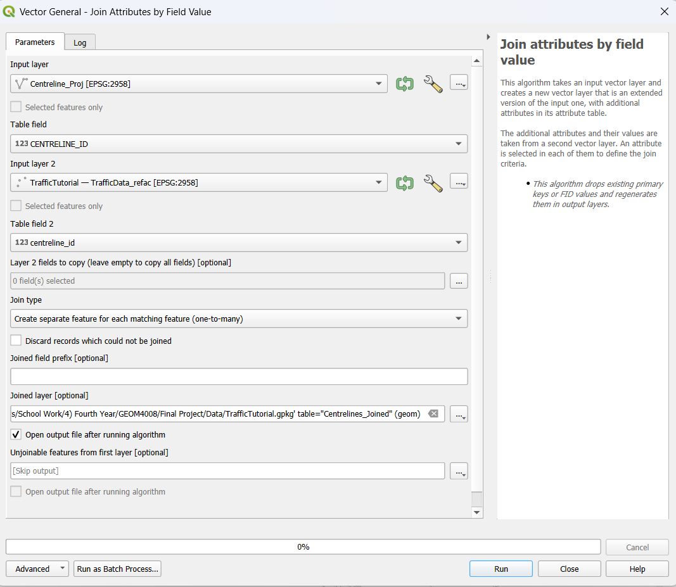Browse for Input layer file with ellipsis button

click(x=459, y=84)
